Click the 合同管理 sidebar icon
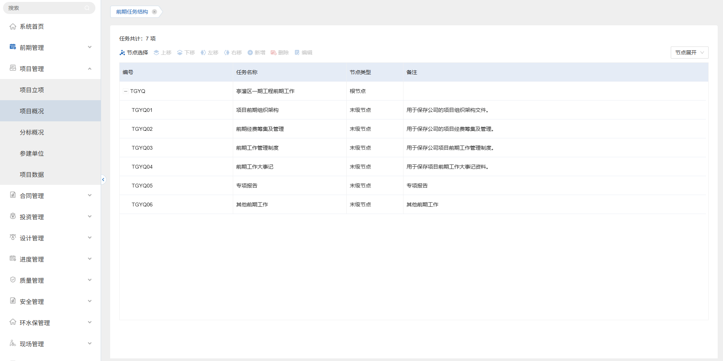This screenshot has height=361, width=723. click(13, 195)
